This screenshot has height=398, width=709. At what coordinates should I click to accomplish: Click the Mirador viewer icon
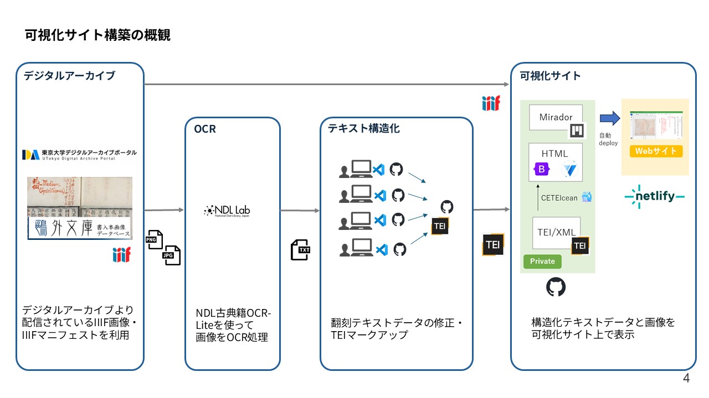click(x=578, y=131)
